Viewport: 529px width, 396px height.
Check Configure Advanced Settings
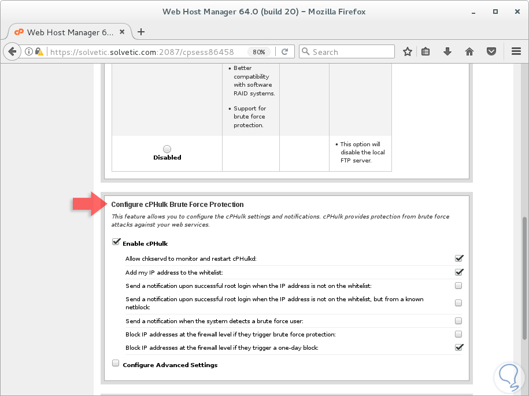[116, 363]
